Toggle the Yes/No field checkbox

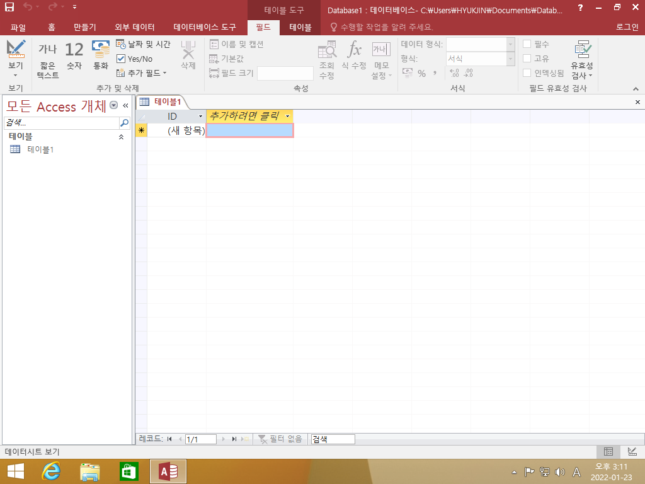pyautogui.click(x=121, y=59)
